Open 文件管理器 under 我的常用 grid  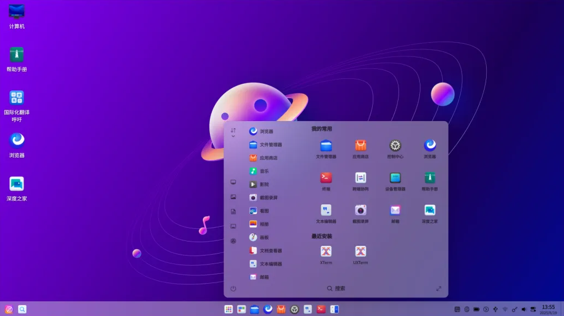(326, 149)
